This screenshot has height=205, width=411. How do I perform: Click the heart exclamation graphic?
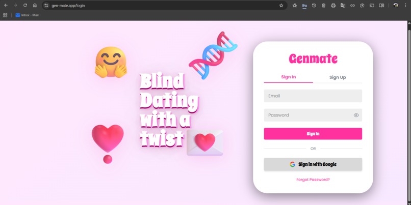pyautogui.click(x=108, y=144)
